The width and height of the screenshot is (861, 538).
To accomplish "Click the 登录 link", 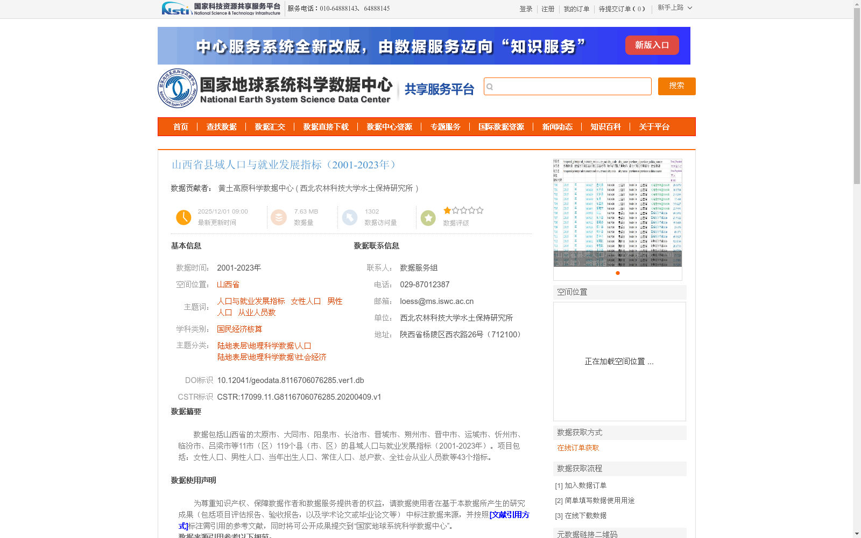I will 526,9.
